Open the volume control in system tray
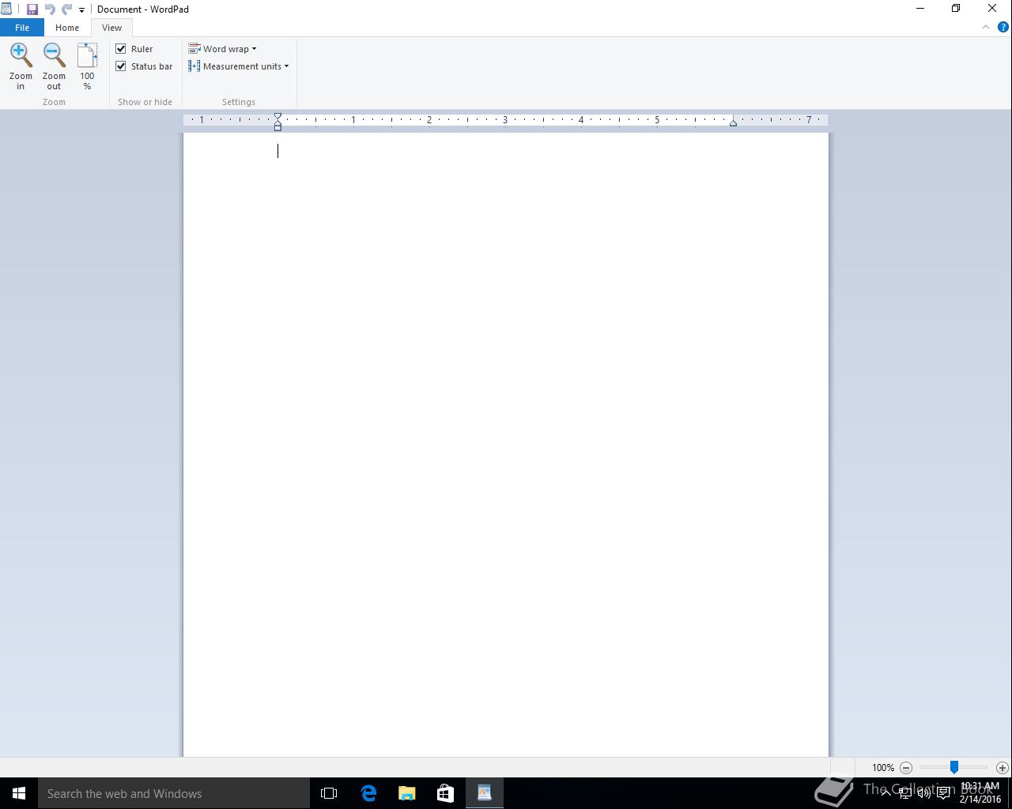1012x809 pixels. [923, 793]
